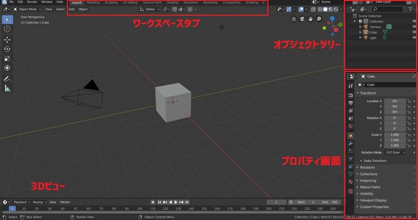The height and width of the screenshot is (220, 418).
Task: Open the Rotation Mode XYZ Euler dropdown
Action: click(395, 153)
